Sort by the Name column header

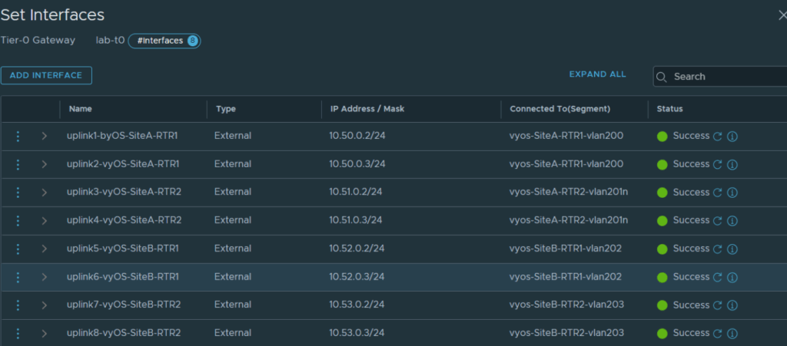coord(81,109)
